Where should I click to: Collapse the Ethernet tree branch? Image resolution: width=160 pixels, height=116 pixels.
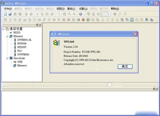[x=7, y=36]
